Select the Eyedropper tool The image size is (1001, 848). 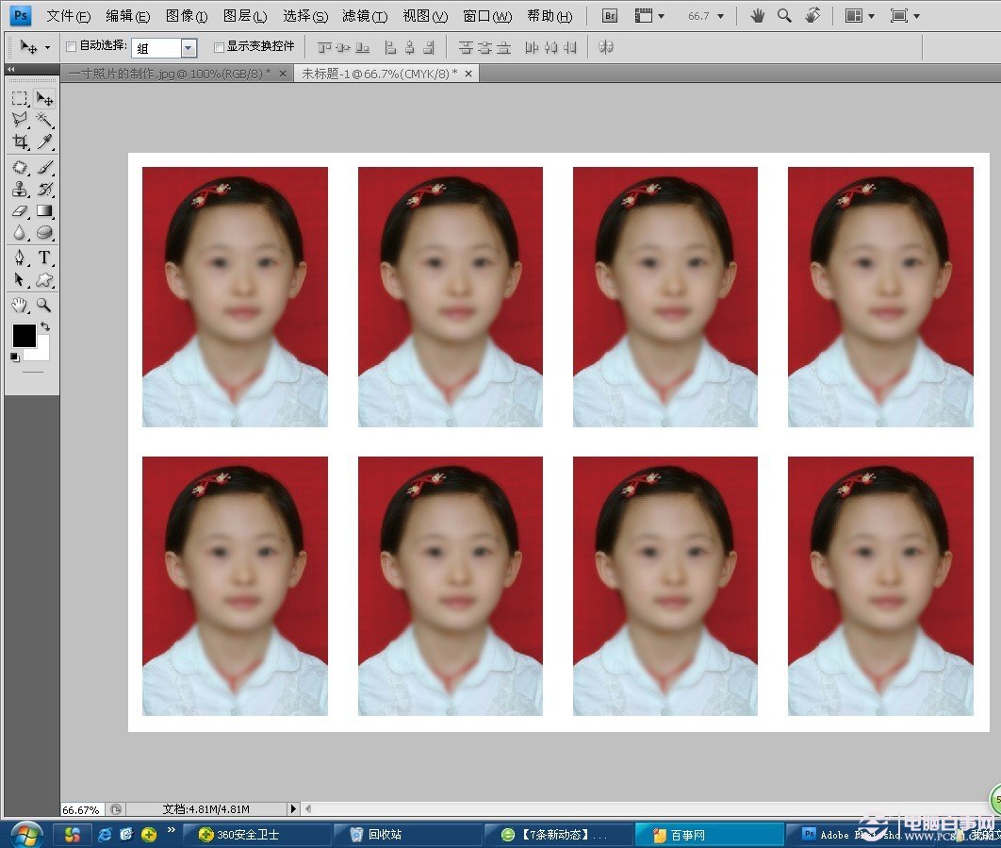pyautogui.click(x=44, y=141)
